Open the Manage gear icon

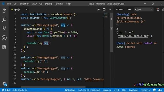tap(5, 84)
